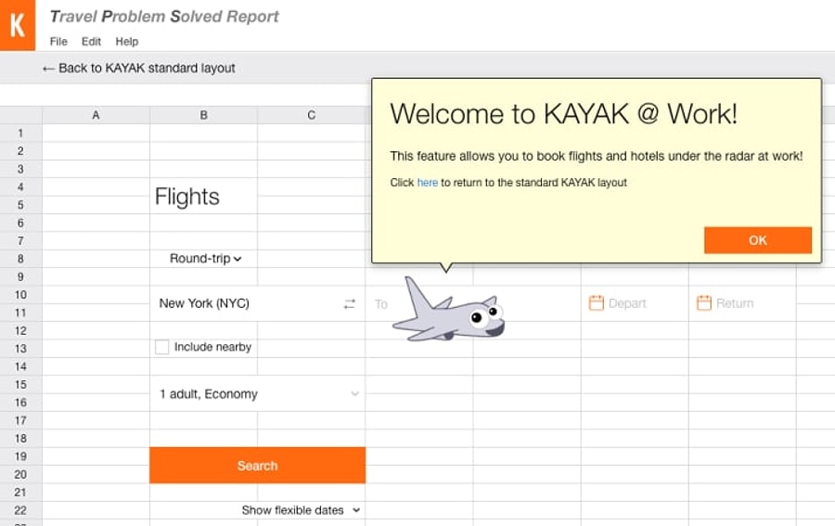
Task: Select column B header
Action: click(x=203, y=115)
